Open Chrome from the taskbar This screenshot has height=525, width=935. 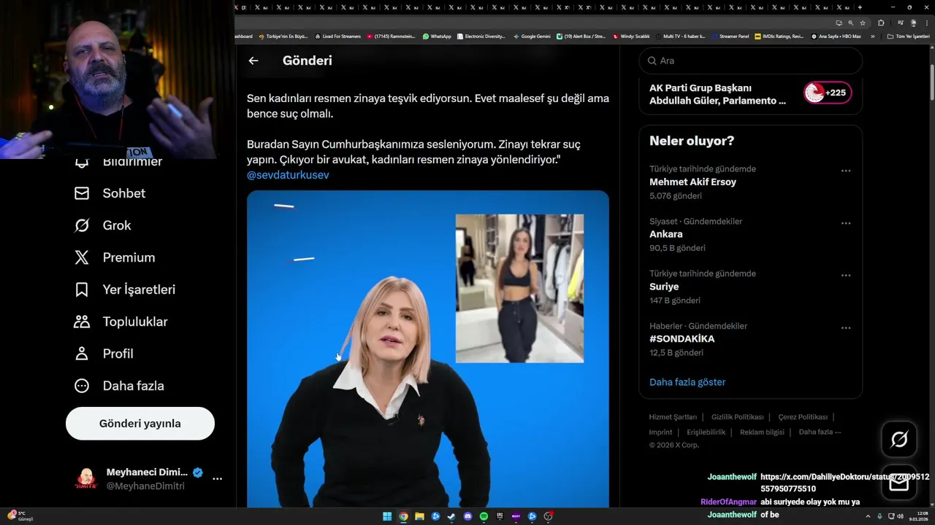click(x=403, y=516)
